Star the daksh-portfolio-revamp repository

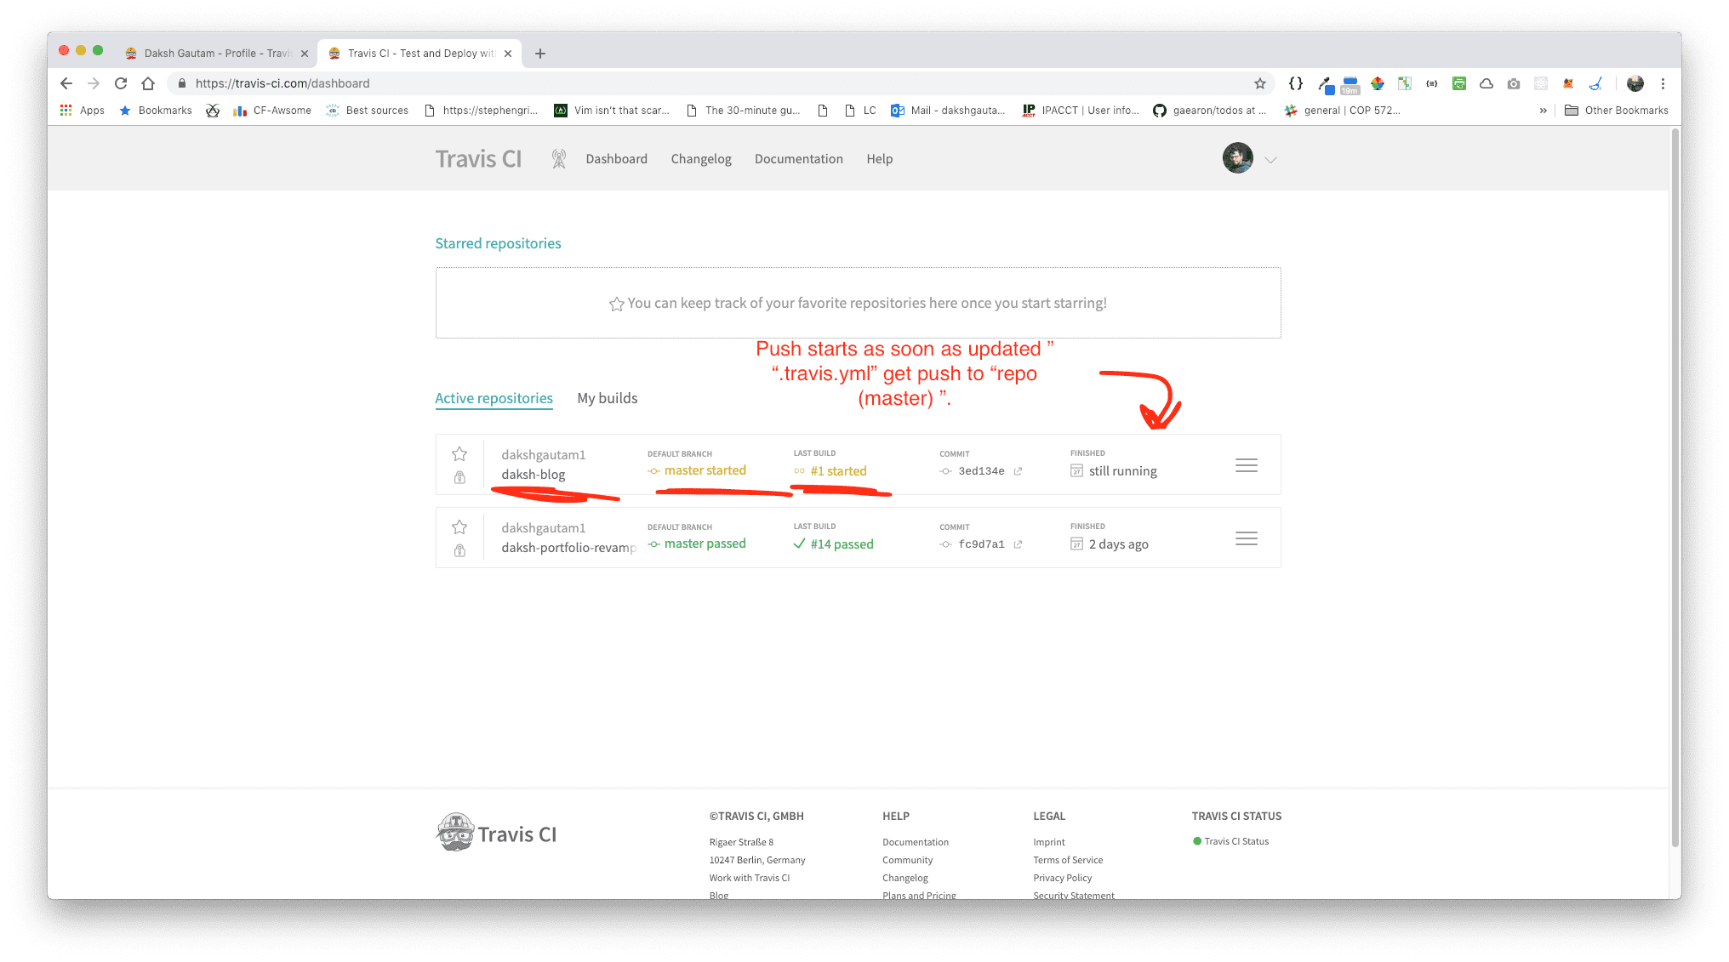pyautogui.click(x=459, y=527)
